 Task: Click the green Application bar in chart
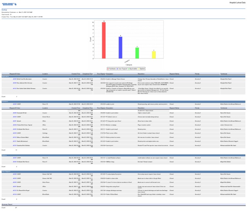point(137,53)
